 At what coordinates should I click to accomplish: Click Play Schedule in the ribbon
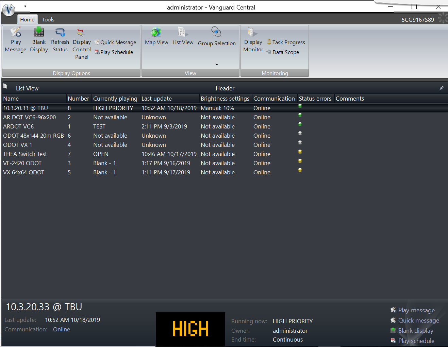click(114, 52)
